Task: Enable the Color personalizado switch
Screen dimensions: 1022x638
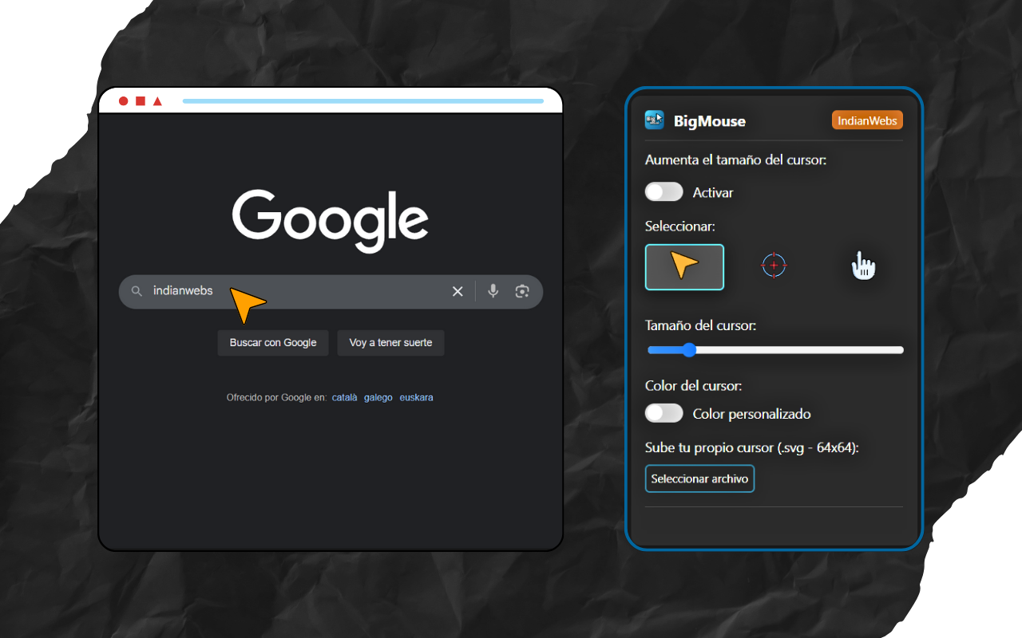Action: [664, 413]
